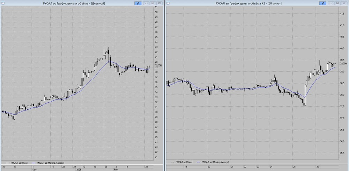Toggle the link icon in the 60-minute chart window
Image resolution: width=349 pixels, height=171 pixels.
click(x=322, y=3)
